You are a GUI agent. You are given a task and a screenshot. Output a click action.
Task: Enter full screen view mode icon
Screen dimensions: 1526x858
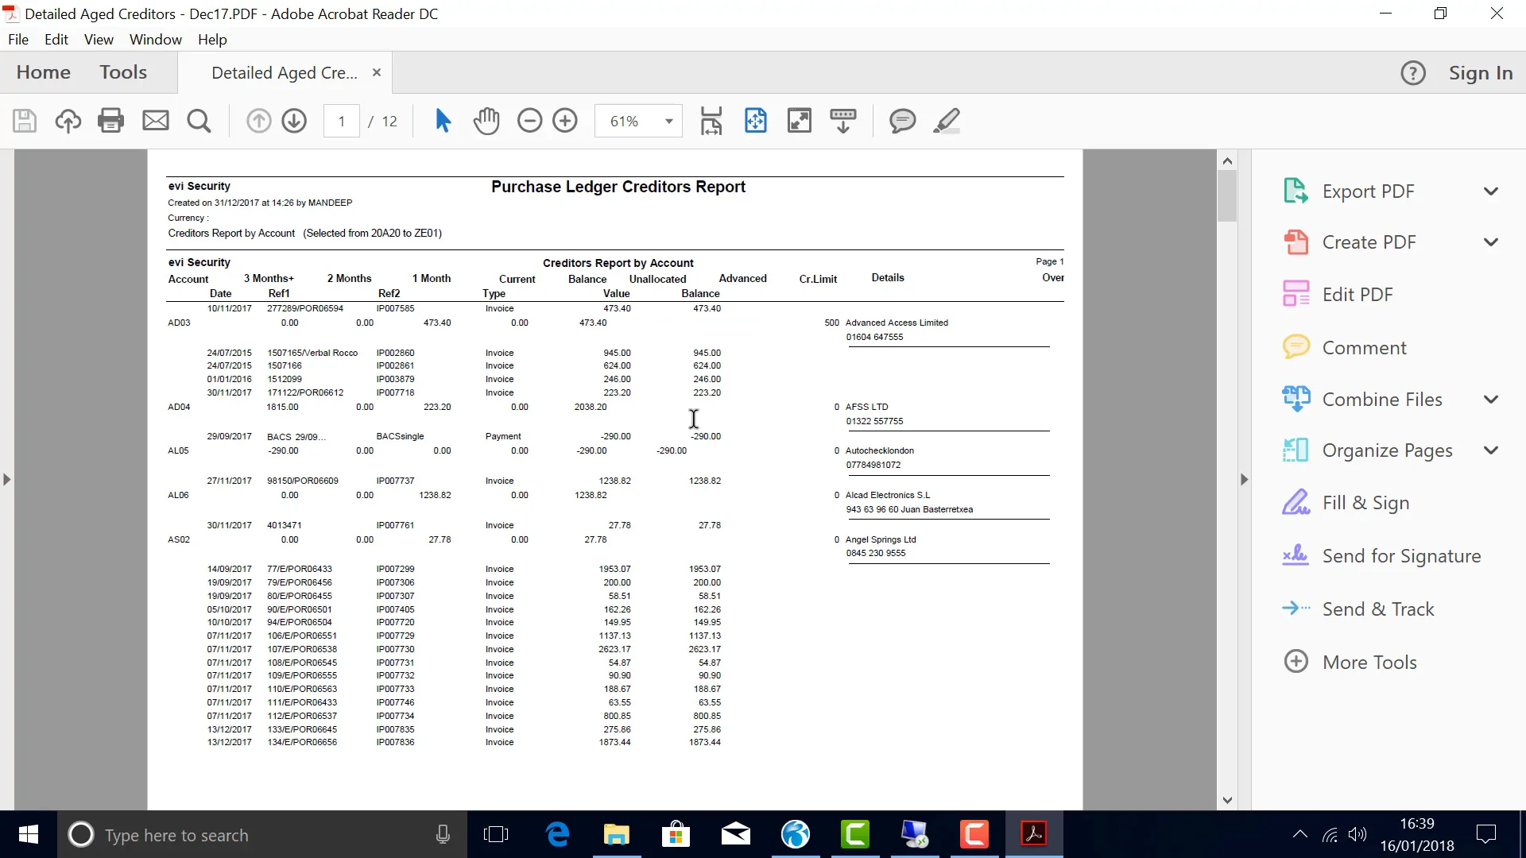coord(799,121)
